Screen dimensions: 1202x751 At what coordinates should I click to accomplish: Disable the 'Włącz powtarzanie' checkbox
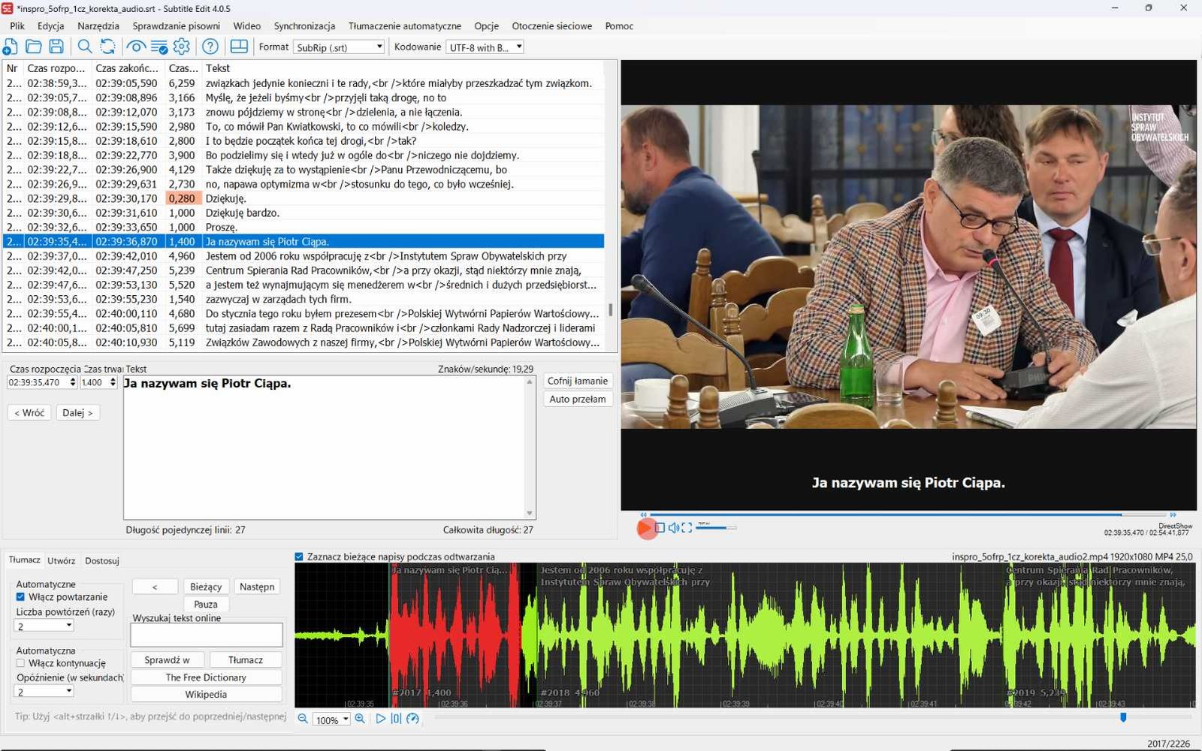(20, 597)
